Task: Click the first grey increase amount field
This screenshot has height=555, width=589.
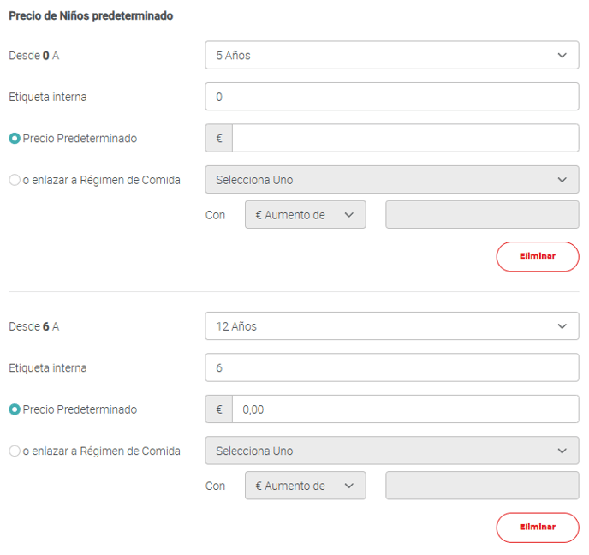Action: [482, 215]
